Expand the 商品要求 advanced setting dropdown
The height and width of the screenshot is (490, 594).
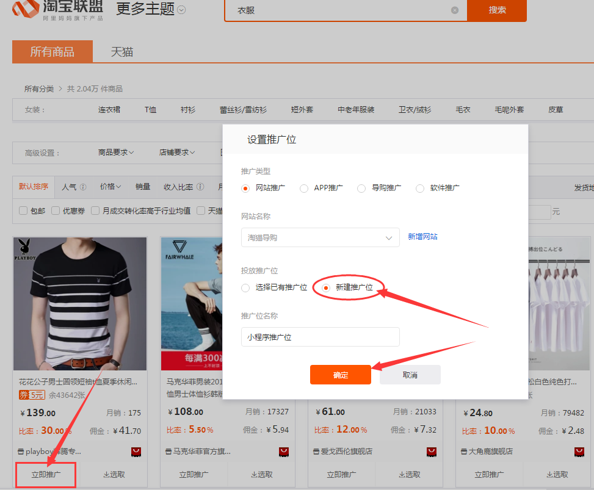116,153
